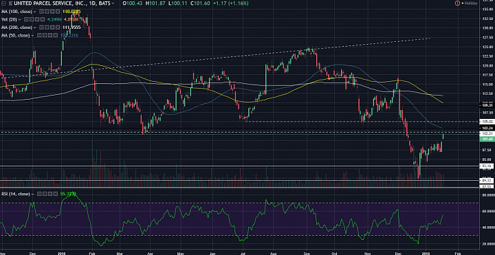The image size is (495, 255).
Task: Remove the MA 100 indicator
Action: coord(58,12)
